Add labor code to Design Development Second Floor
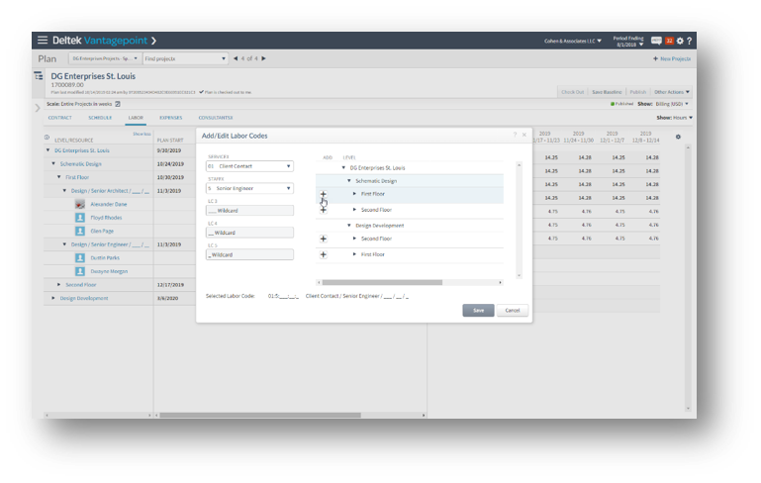Viewport: 761px width, 483px height. (324, 239)
